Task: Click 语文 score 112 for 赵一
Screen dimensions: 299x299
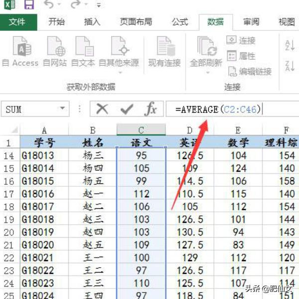Action: click(x=141, y=194)
